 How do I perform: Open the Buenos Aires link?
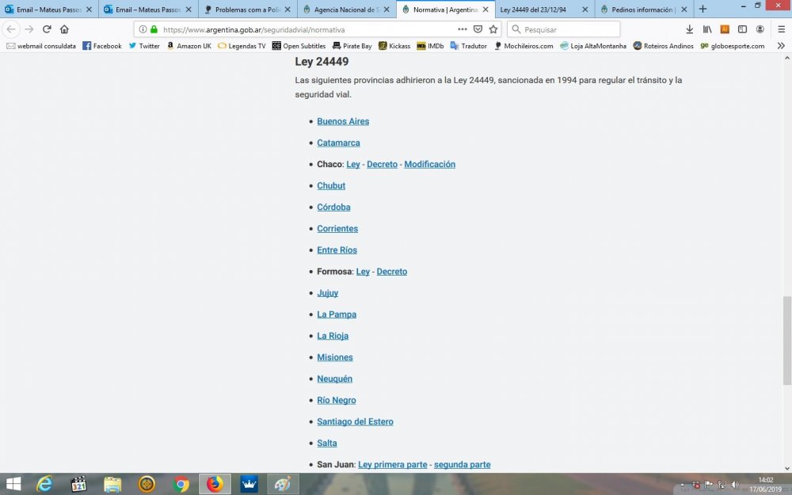tap(343, 121)
